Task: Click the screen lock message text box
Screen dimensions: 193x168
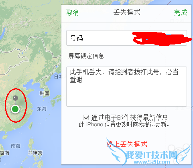Action: [x=126, y=87]
